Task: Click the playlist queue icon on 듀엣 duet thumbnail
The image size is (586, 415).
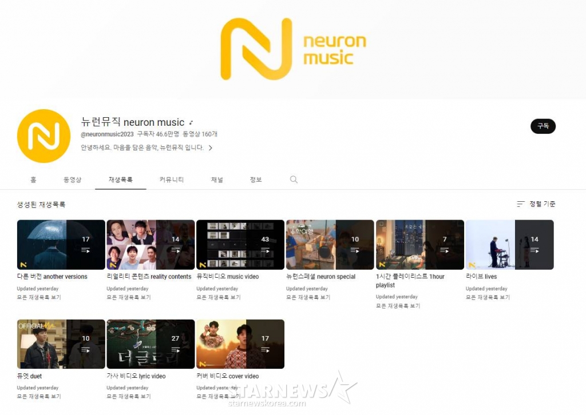Action: [x=86, y=350]
